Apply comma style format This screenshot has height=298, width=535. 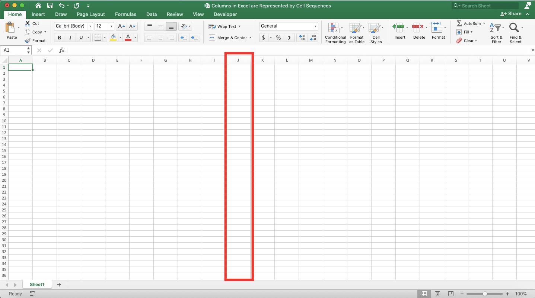coord(290,38)
